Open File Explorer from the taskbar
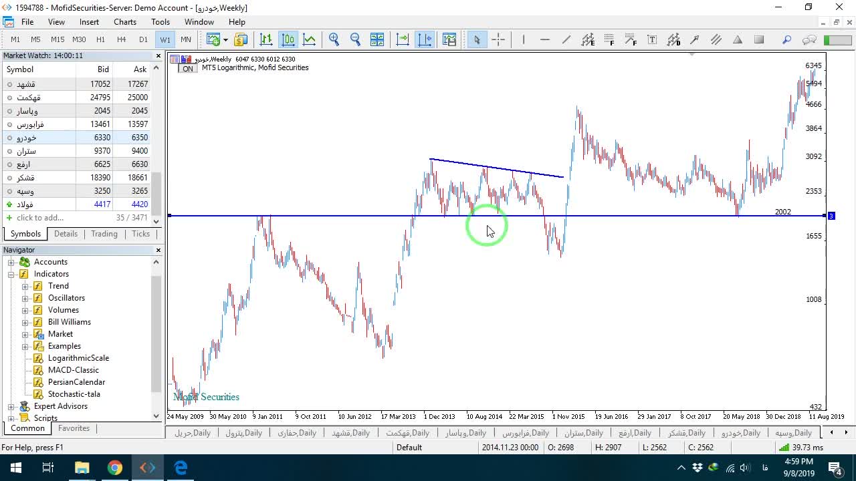Screen dimensions: 856x481 82,468
